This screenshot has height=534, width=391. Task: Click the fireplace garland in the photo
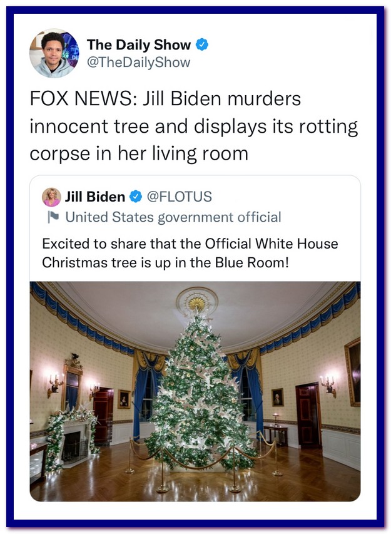70,436
